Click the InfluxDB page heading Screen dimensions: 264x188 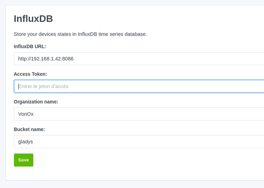tap(33, 19)
